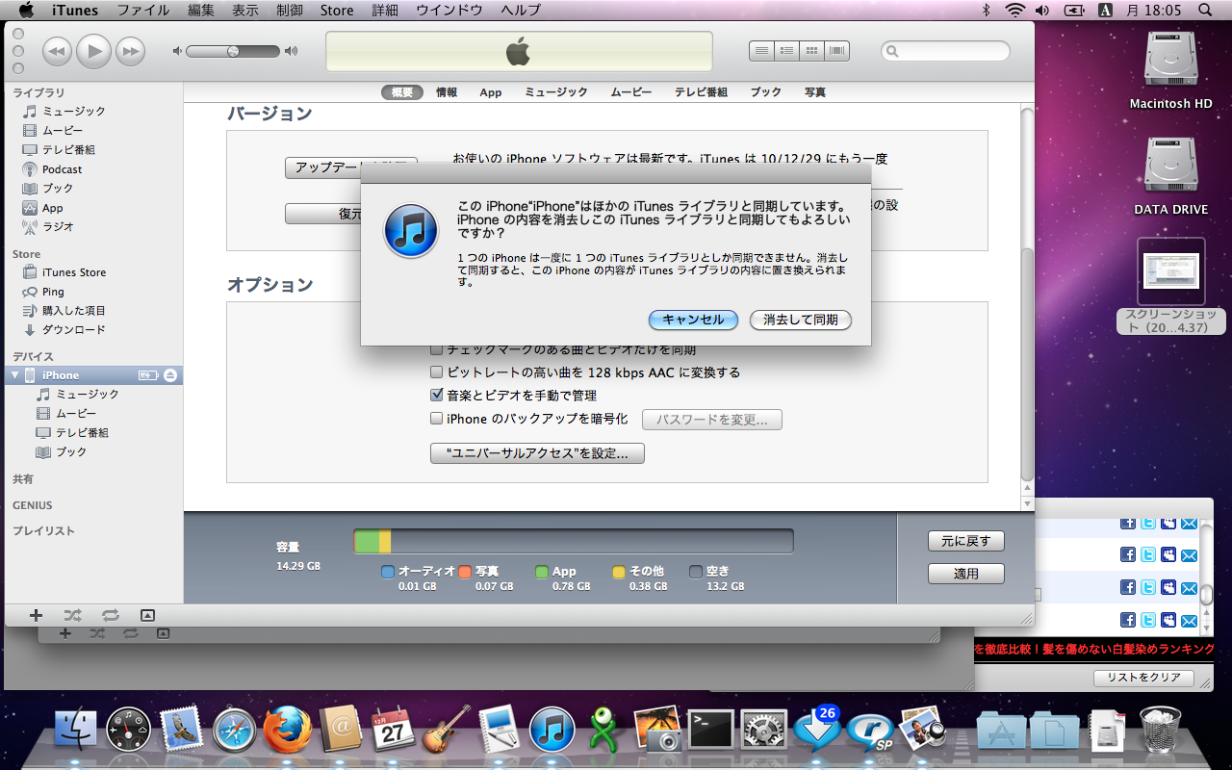Toggle ビットレートの高い曲を128 kbps AAC checkbox

pos(437,372)
